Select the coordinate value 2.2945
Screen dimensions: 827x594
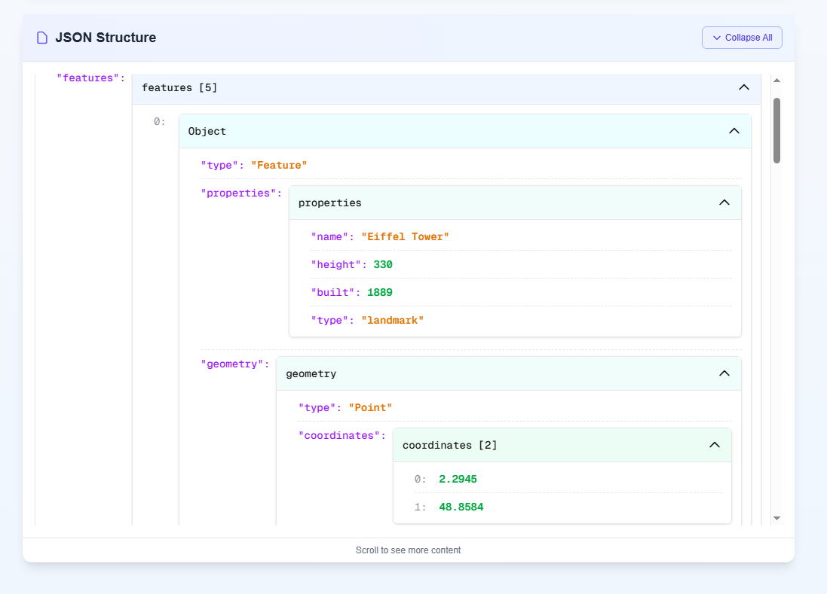click(458, 480)
